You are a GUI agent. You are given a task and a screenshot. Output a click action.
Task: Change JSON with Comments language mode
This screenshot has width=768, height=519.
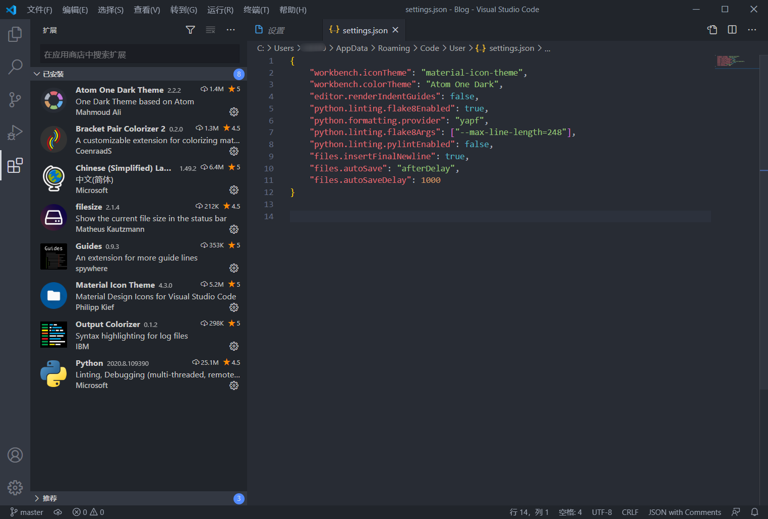click(x=684, y=512)
